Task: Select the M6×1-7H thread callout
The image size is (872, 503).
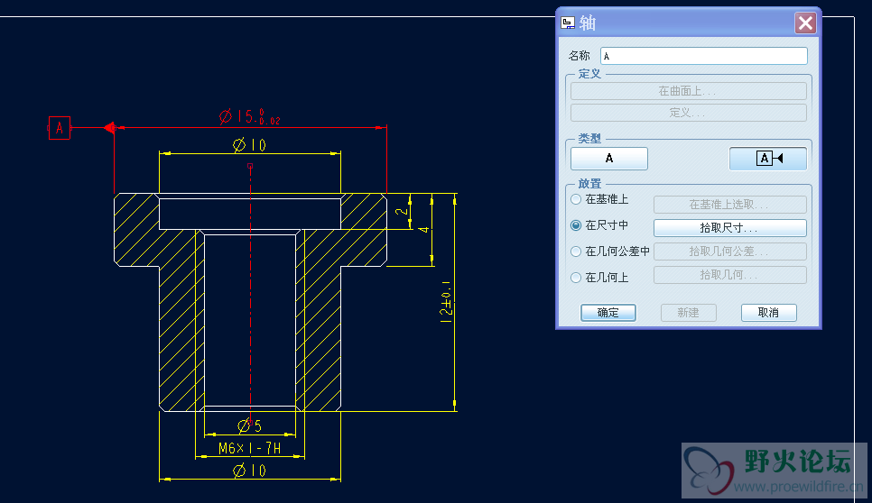Action: (249, 448)
